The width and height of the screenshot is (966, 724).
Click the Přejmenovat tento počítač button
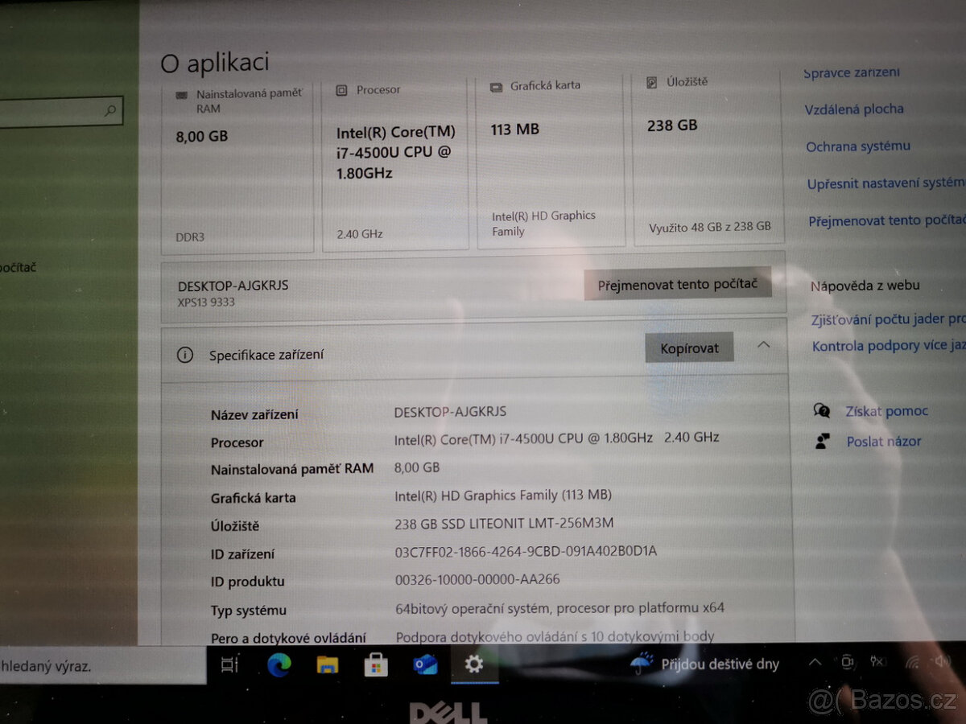tap(677, 283)
